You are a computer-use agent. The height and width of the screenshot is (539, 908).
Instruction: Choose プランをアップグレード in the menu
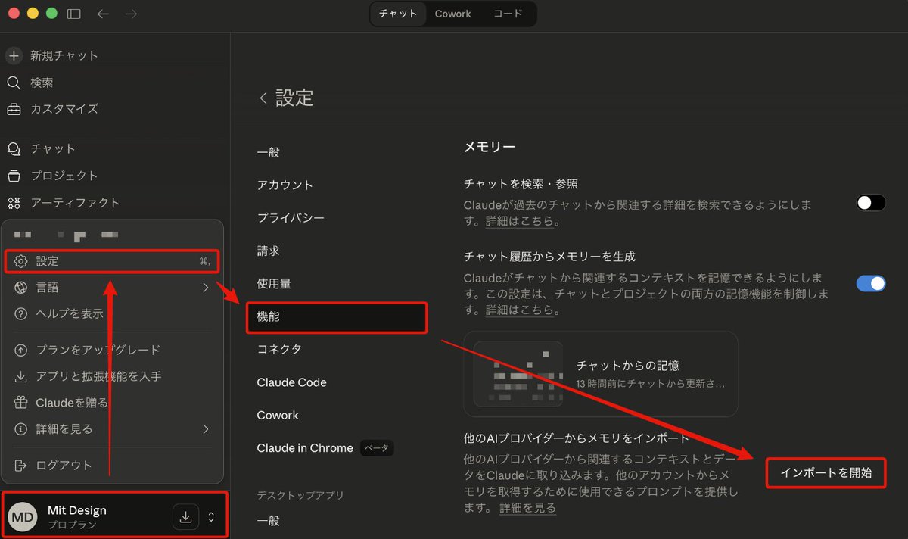pyautogui.click(x=112, y=350)
